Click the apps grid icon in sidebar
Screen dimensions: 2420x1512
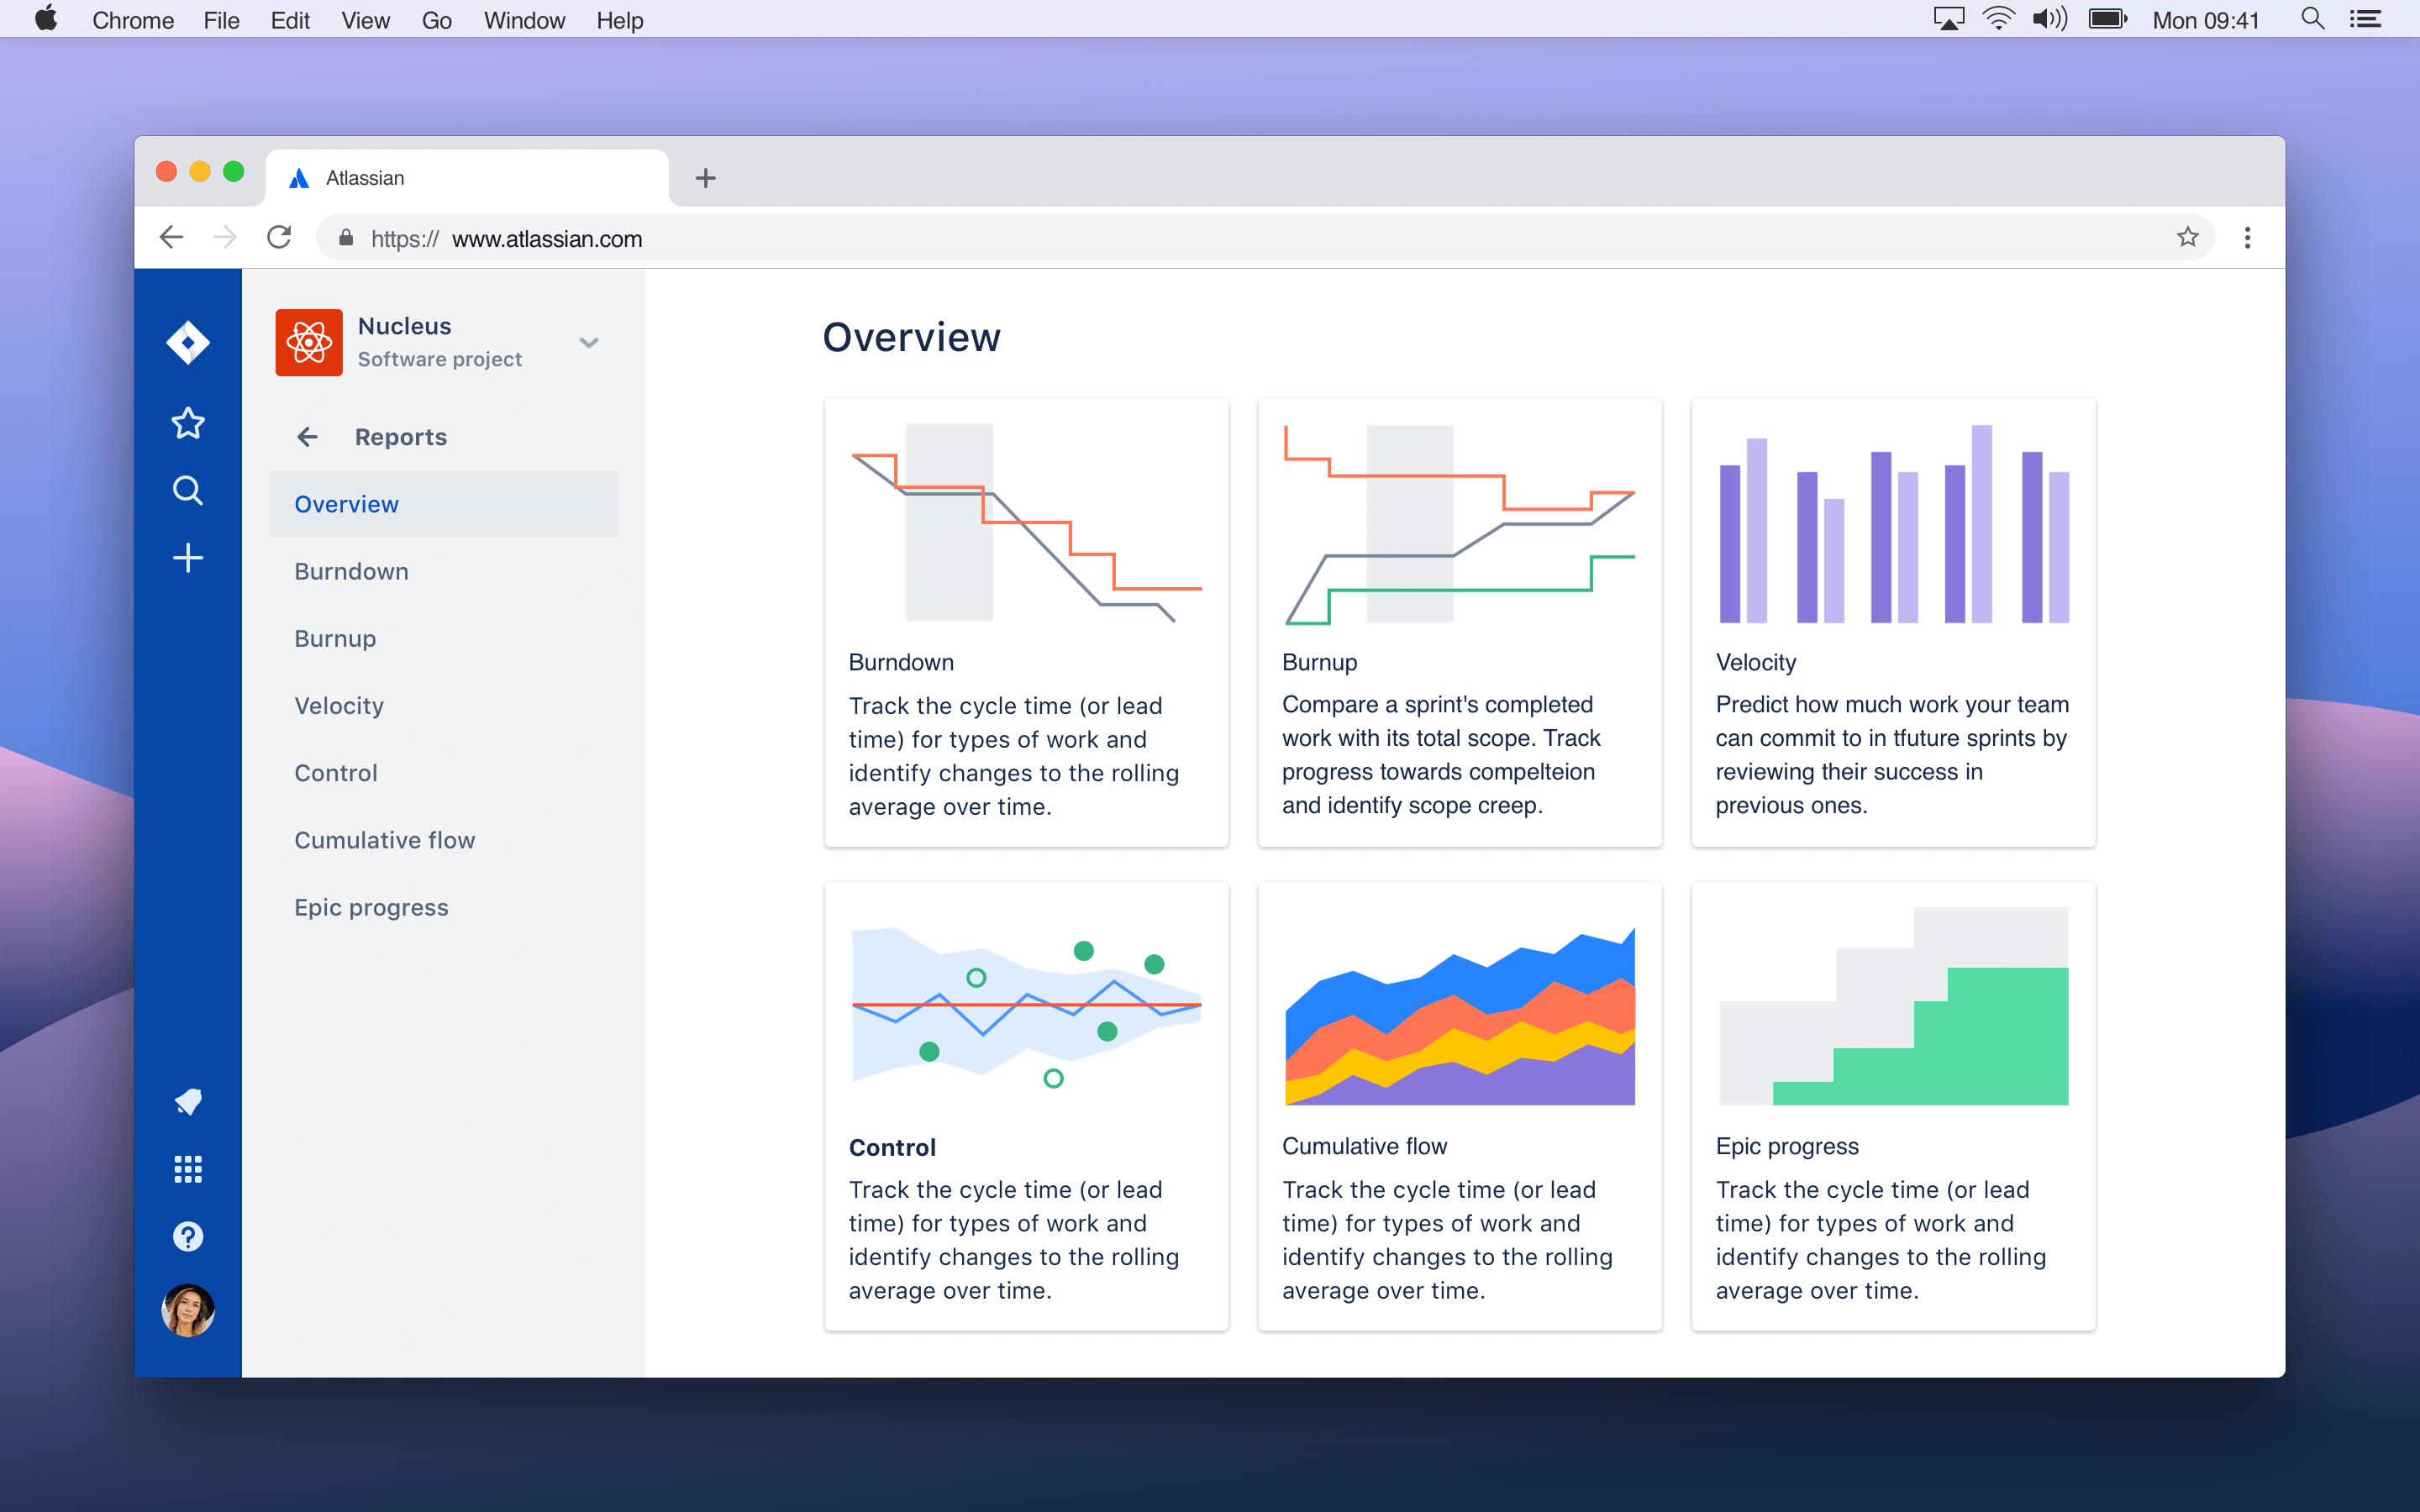(x=187, y=1168)
